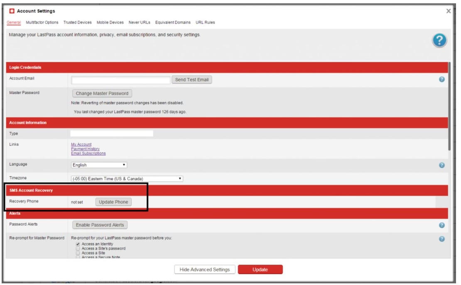461x285 pixels.
Task: Open the Never URLs tab
Action: pyautogui.click(x=140, y=22)
